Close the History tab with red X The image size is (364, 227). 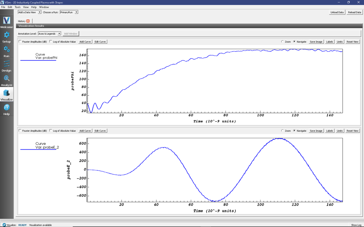[28, 21]
